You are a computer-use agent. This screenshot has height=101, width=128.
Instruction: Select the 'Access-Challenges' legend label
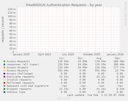click(20, 74)
